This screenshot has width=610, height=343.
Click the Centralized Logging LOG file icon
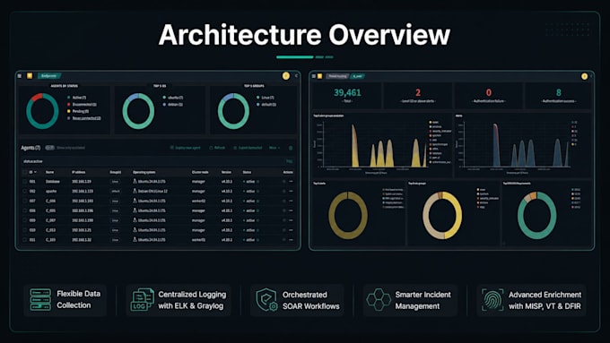[x=142, y=299]
